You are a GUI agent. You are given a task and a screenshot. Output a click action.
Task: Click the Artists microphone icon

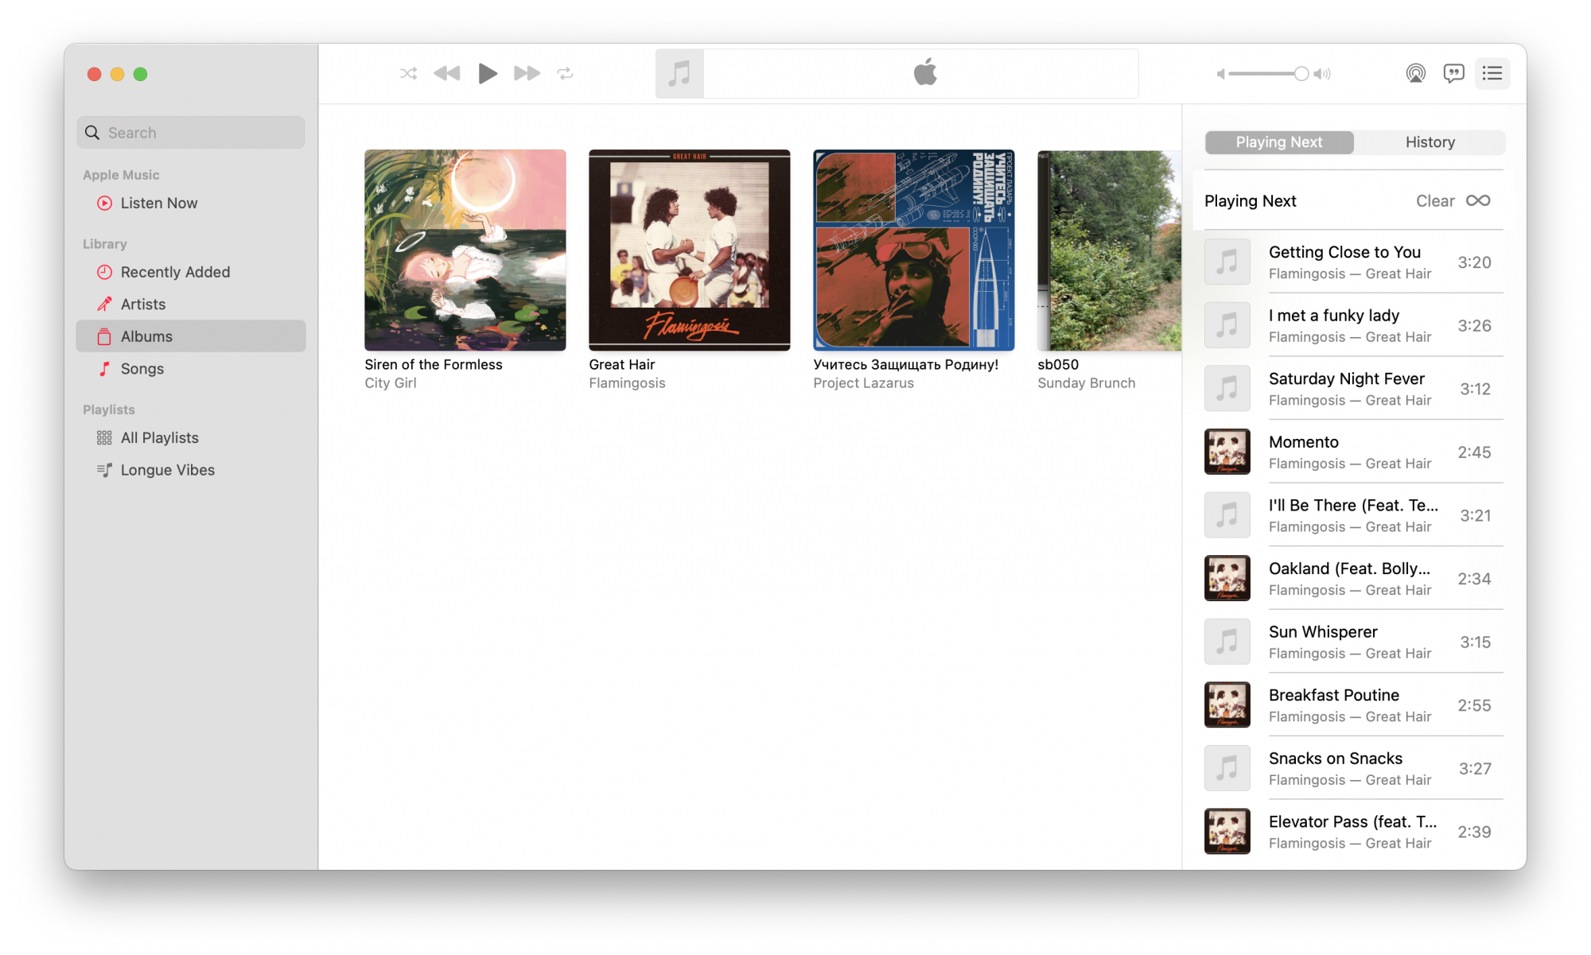click(x=104, y=304)
